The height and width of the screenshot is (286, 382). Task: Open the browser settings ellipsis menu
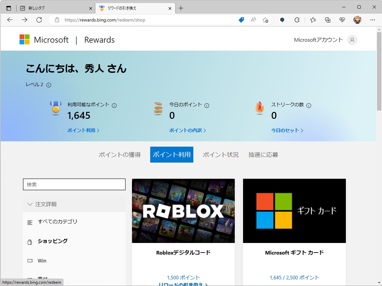tap(373, 20)
